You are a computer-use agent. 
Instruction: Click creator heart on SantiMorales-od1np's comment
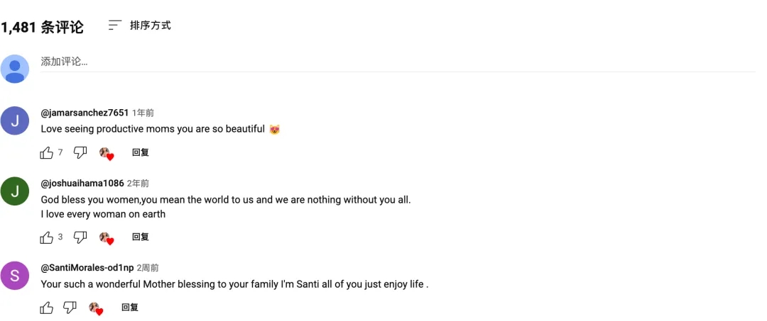pos(95,308)
